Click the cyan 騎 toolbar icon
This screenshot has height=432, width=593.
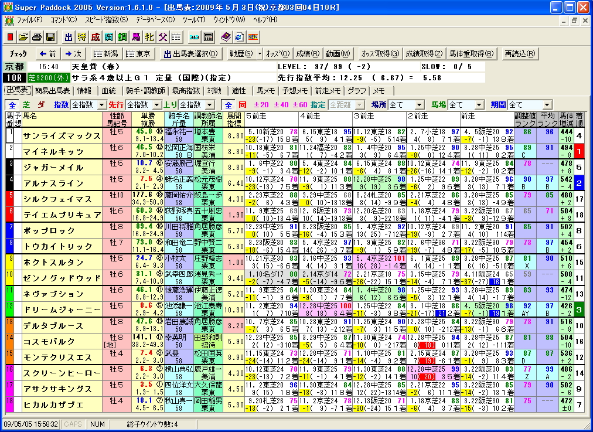109,37
